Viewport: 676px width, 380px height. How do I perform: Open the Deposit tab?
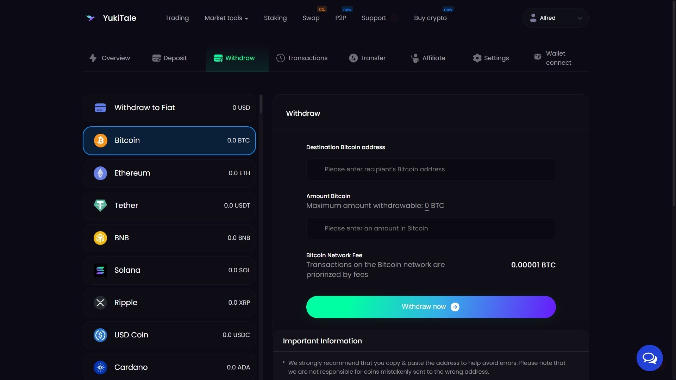point(169,58)
